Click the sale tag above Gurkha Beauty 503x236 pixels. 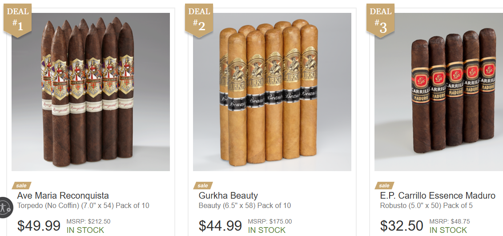[x=203, y=186]
